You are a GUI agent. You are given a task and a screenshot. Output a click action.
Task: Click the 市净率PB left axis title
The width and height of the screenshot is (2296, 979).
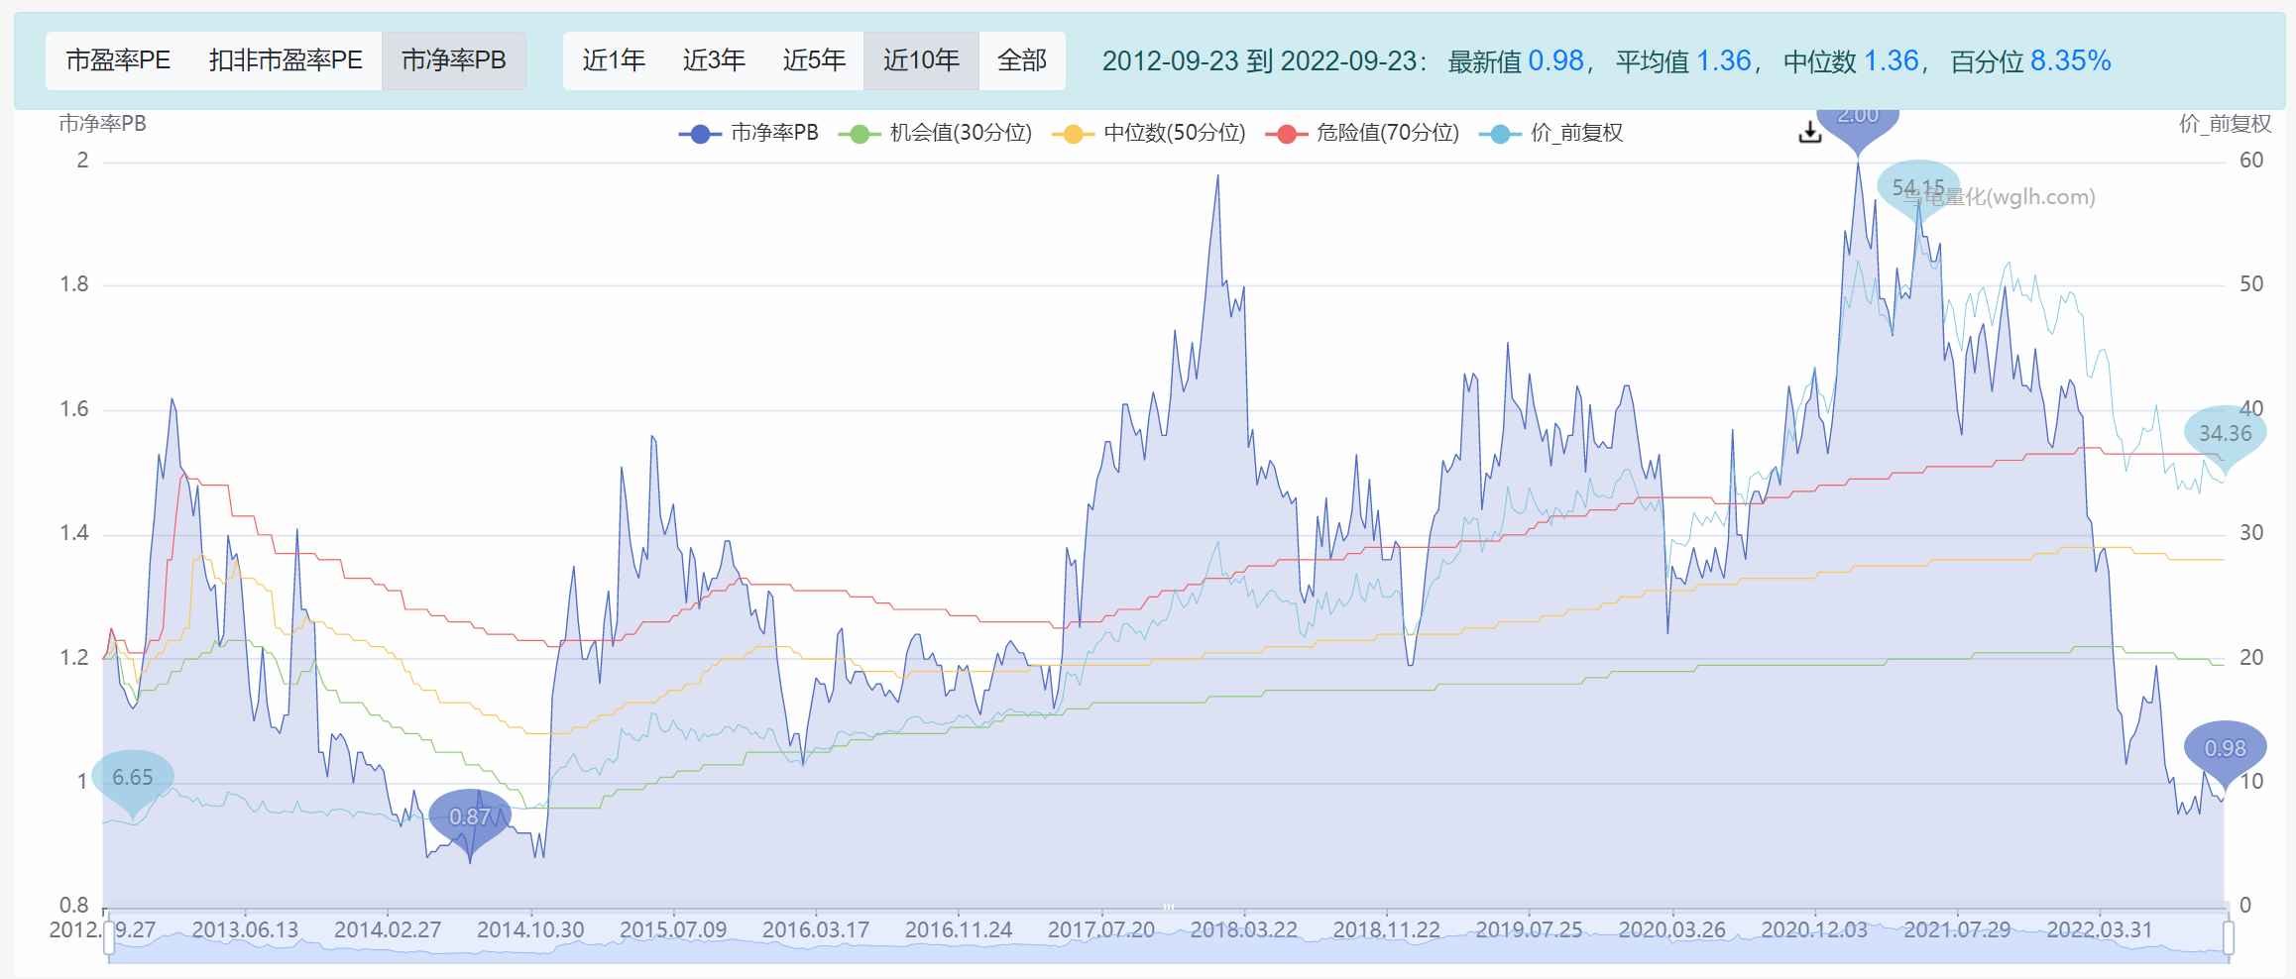point(102,124)
